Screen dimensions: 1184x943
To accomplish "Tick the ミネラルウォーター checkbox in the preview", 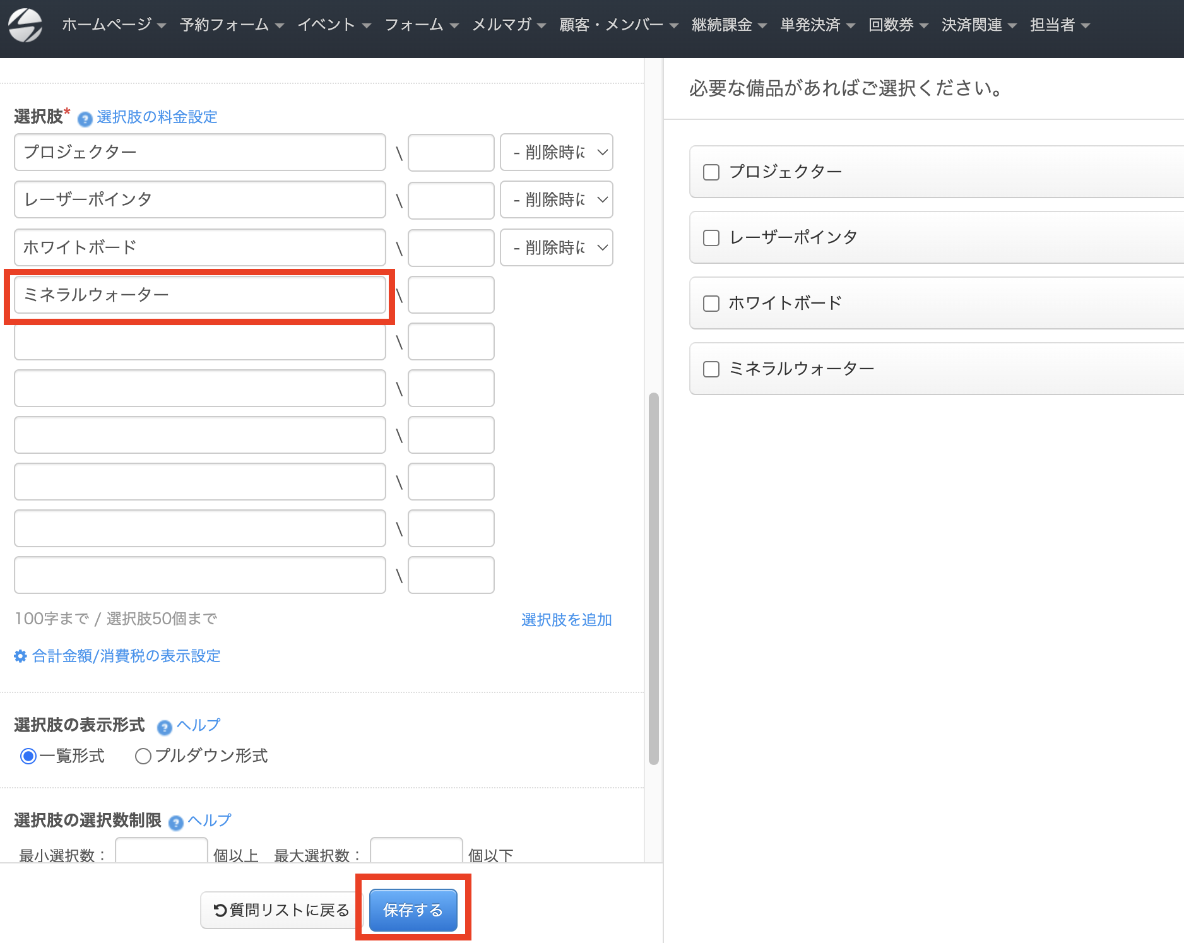I will pos(711,369).
